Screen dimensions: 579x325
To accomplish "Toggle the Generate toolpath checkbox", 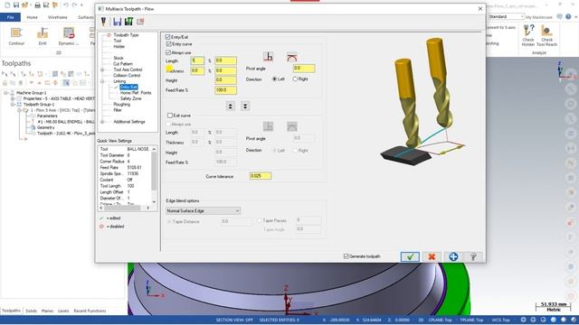I will [346, 256].
